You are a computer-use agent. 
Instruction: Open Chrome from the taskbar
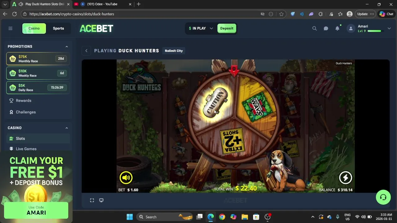coord(222,217)
